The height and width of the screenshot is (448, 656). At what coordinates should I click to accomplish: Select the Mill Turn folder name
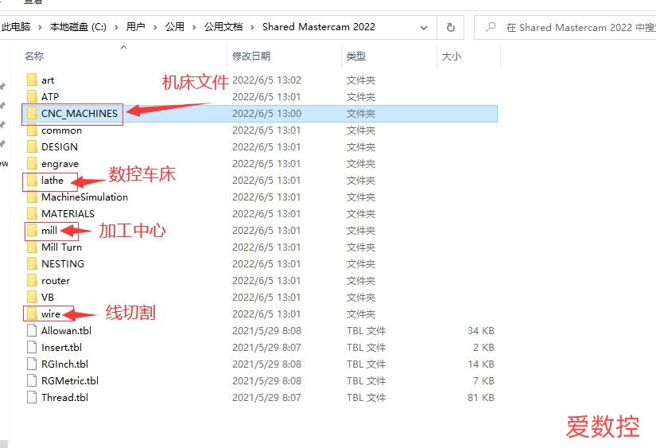click(x=61, y=247)
